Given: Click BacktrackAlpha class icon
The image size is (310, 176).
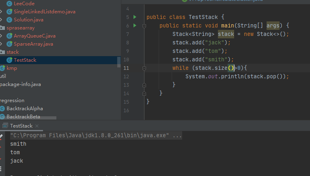Looking at the screenshot, I should [2, 108].
